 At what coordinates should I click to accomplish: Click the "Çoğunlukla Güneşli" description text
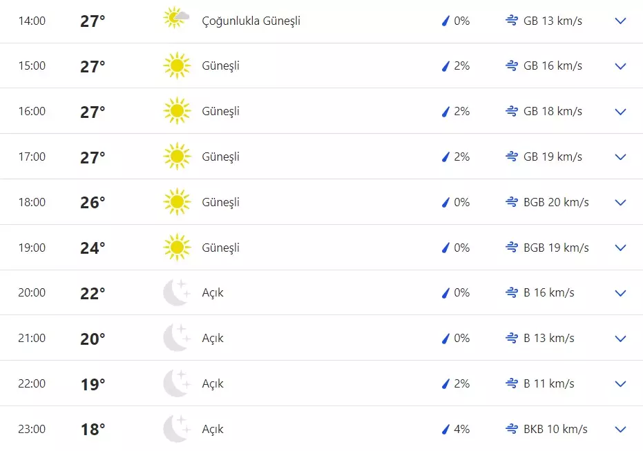click(x=251, y=21)
